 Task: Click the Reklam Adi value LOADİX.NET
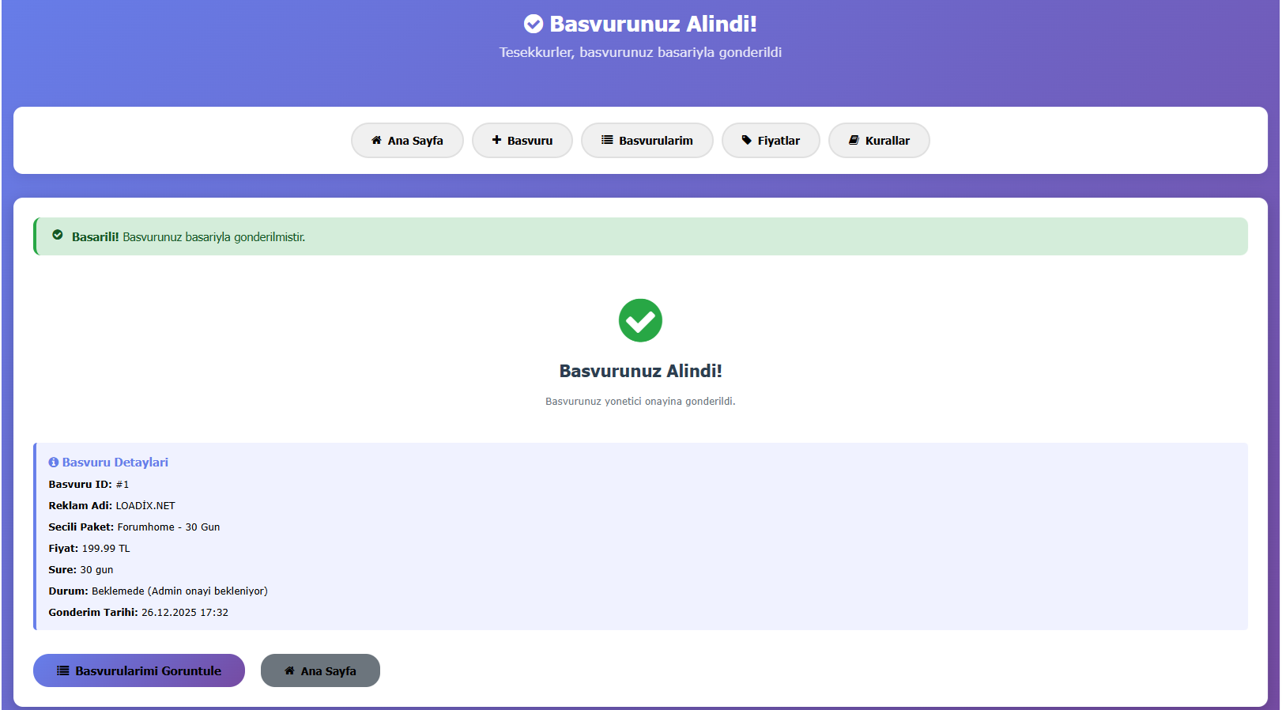point(145,506)
